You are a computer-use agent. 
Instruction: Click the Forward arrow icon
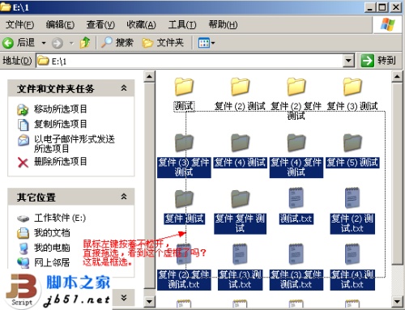coord(58,43)
